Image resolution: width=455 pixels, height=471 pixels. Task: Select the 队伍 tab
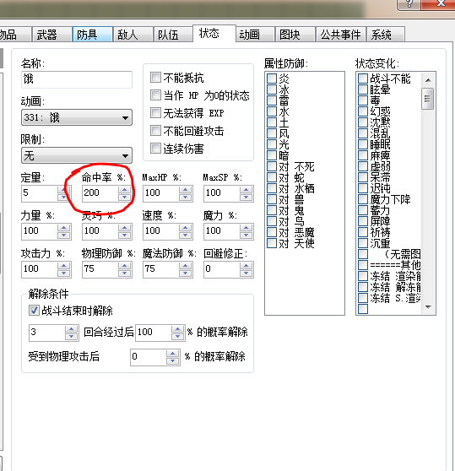[x=173, y=35]
